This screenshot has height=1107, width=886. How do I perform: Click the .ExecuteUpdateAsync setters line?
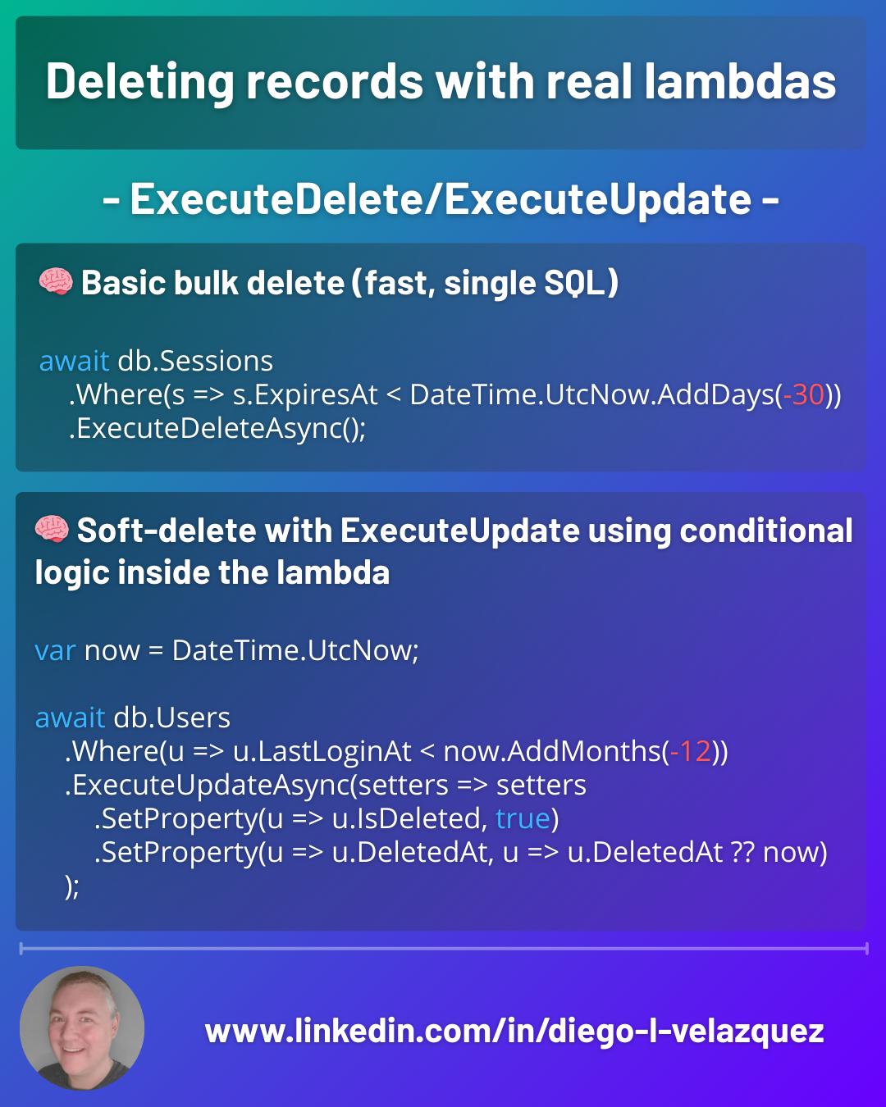pyautogui.click(x=325, y=785)
